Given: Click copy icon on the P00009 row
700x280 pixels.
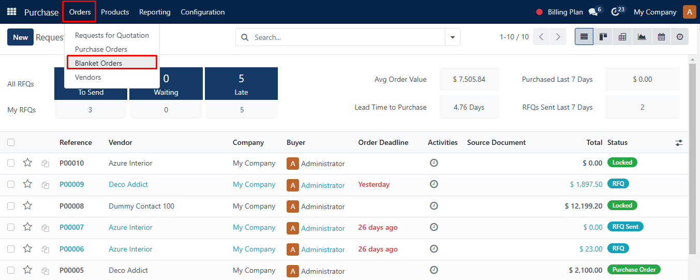Looking at the screenshot, I should click(46, 185).
